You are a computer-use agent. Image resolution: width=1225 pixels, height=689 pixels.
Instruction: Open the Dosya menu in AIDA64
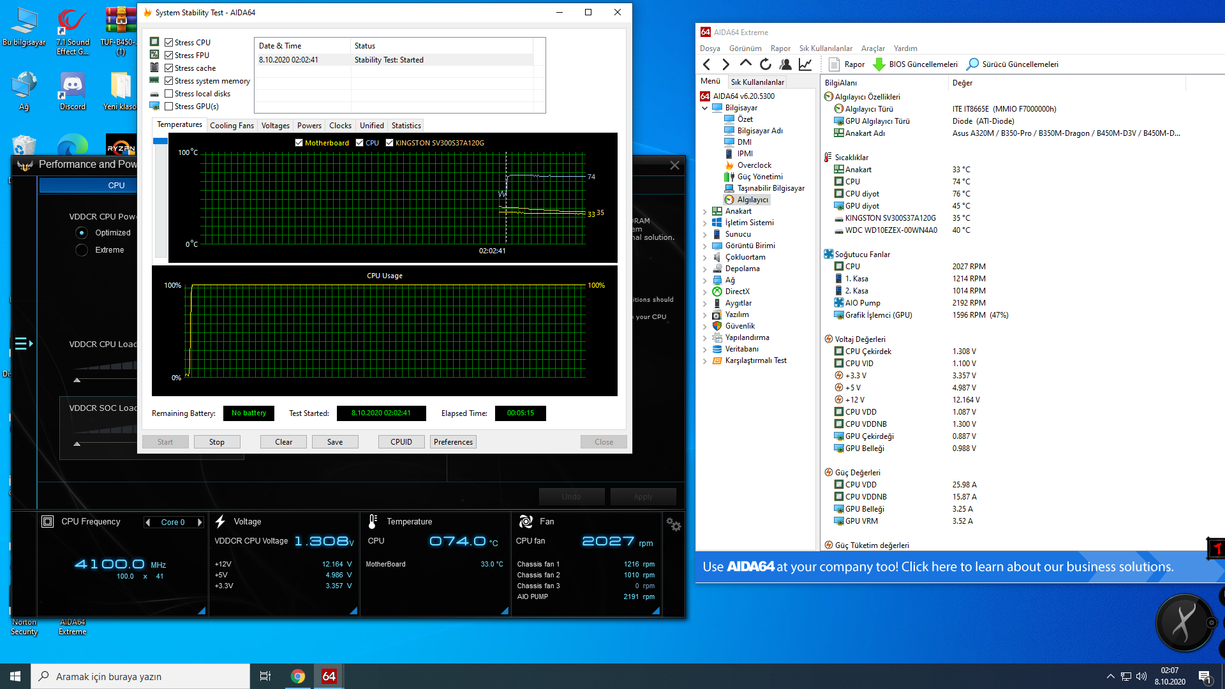click(x=709, y=48)
